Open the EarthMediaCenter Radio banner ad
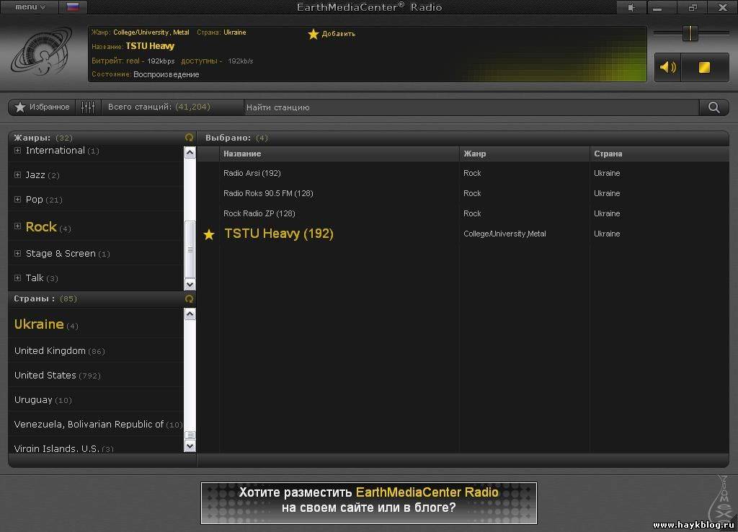 (369, 503)
